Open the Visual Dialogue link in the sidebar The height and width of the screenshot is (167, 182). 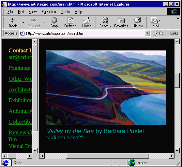(x=21, y=146)
